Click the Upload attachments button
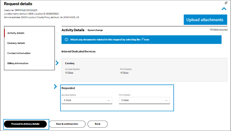This screenshot has height=131, width=231. pyautogui.click(x=205, y=20)
